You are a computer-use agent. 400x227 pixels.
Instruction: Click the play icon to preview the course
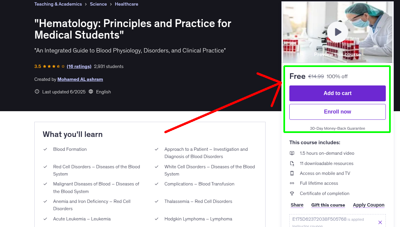(337, 32)
